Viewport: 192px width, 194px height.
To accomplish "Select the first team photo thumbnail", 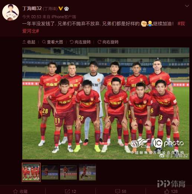I will [31, 172].
